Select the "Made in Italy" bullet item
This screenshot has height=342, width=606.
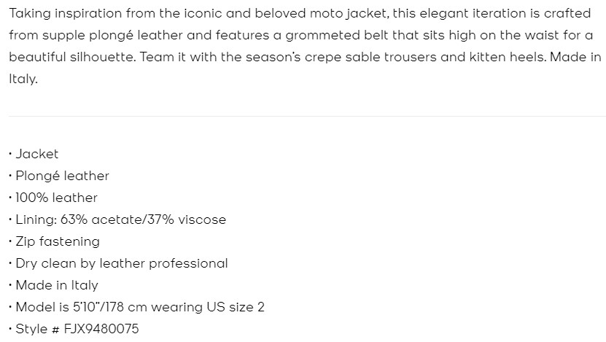coord(56,285)
